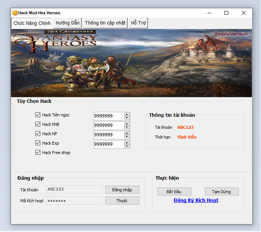This screenshot has width=261, height=232.
Task: Pause with the Tạm Dừng button
Action: tap(222, 192)
